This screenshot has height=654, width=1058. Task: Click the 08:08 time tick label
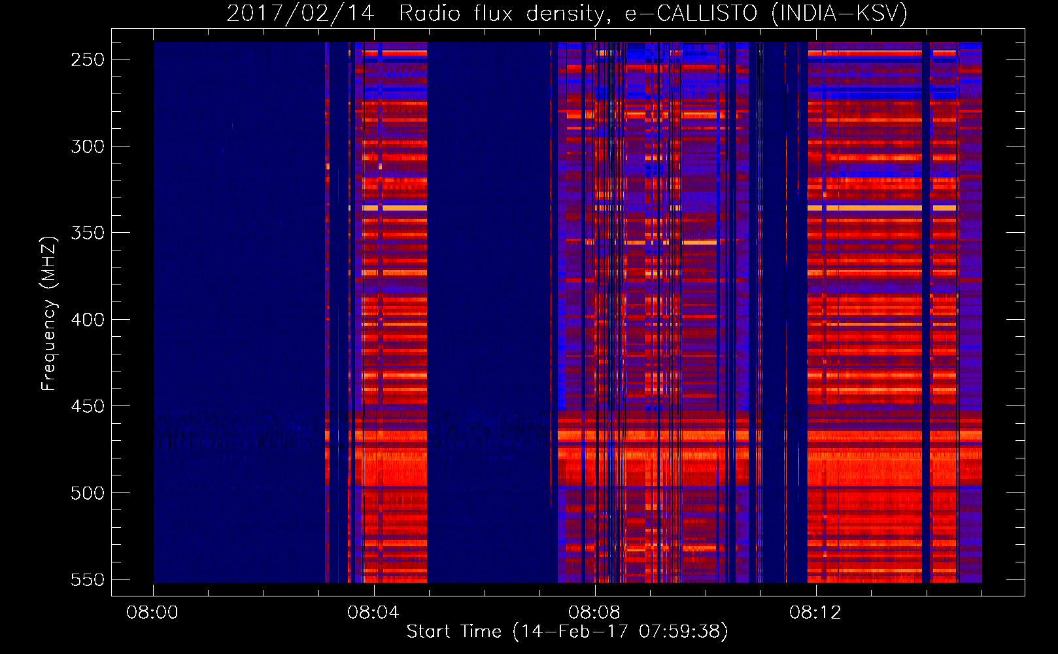(x=594, y=613)
